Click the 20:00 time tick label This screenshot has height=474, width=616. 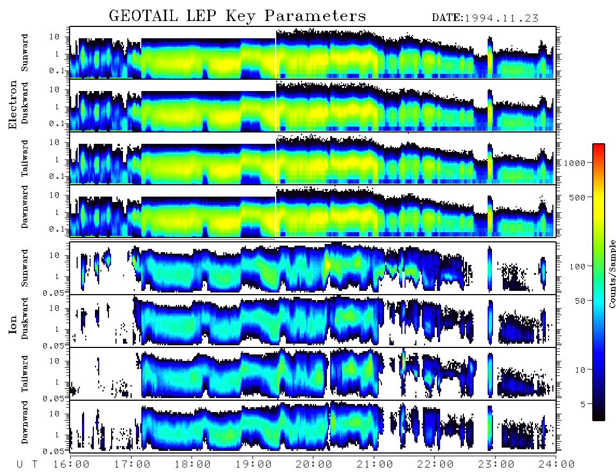click(314, 464)
